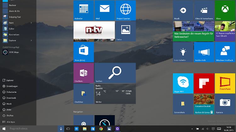This screenshot has height=132, width=236.
Task: Open the Suchen search tile
Action: [115, 73]
